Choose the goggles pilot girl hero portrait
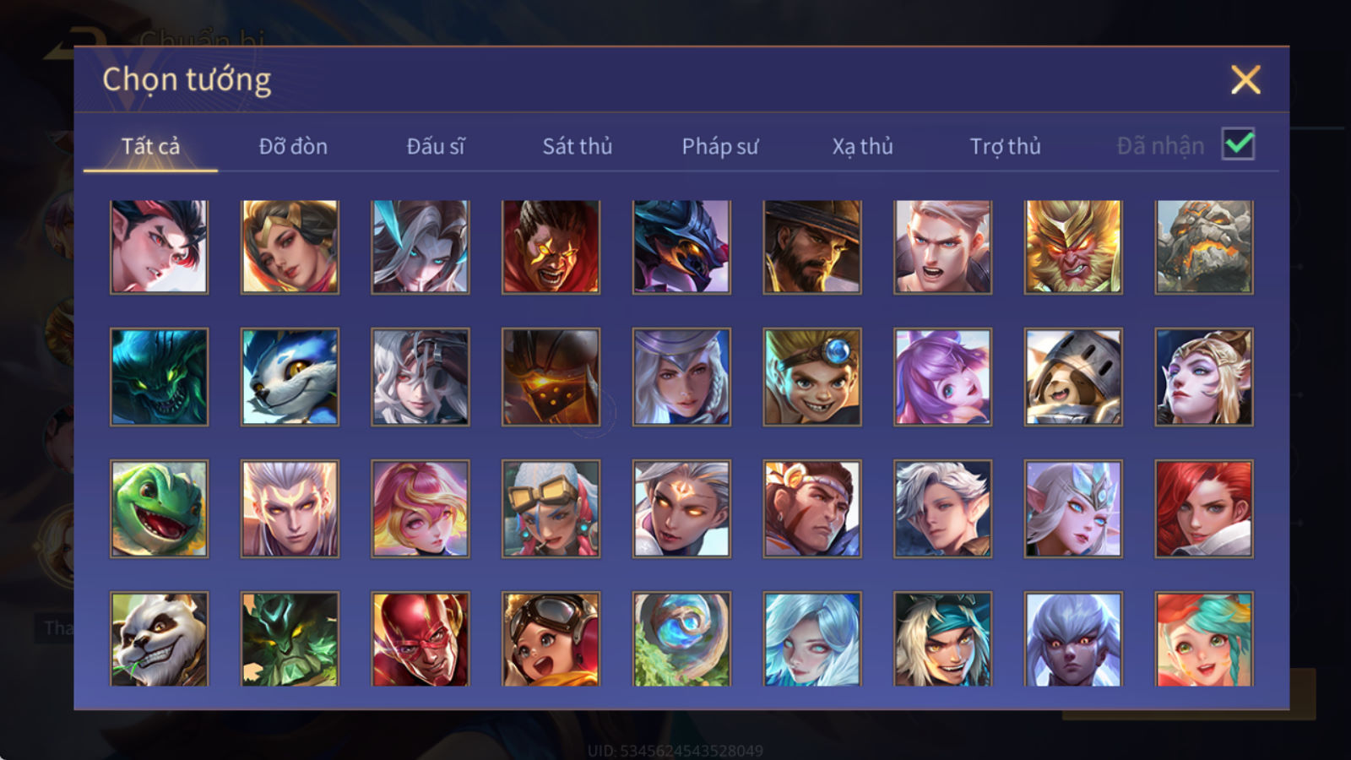 point(551,639)
